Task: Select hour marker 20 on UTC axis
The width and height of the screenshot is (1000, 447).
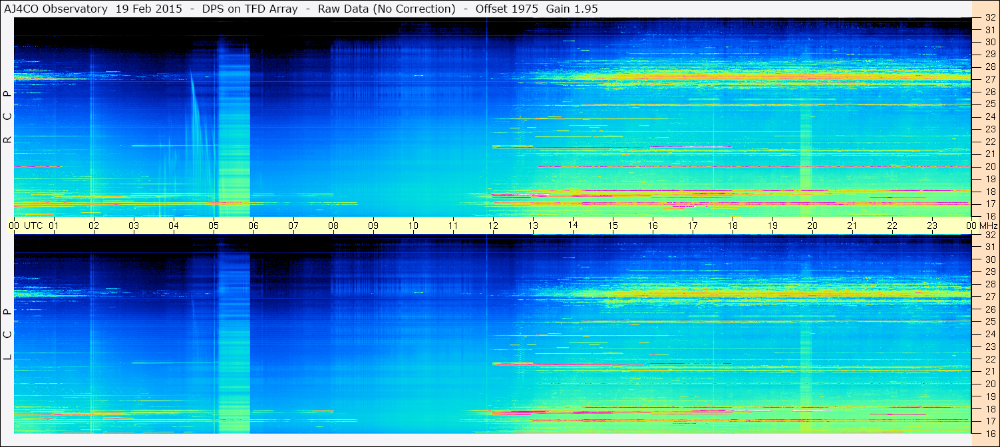Action: pyautogui.click(x=812, y=225)
